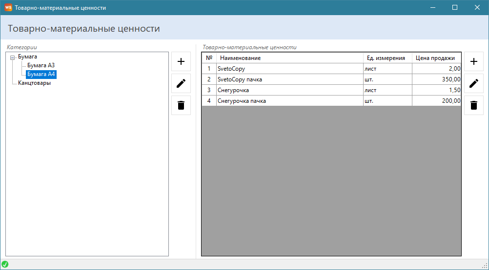Viewport: 489px width, 270px height.
Task: Click the 350,00 price cell
Action: coord(436,79)
